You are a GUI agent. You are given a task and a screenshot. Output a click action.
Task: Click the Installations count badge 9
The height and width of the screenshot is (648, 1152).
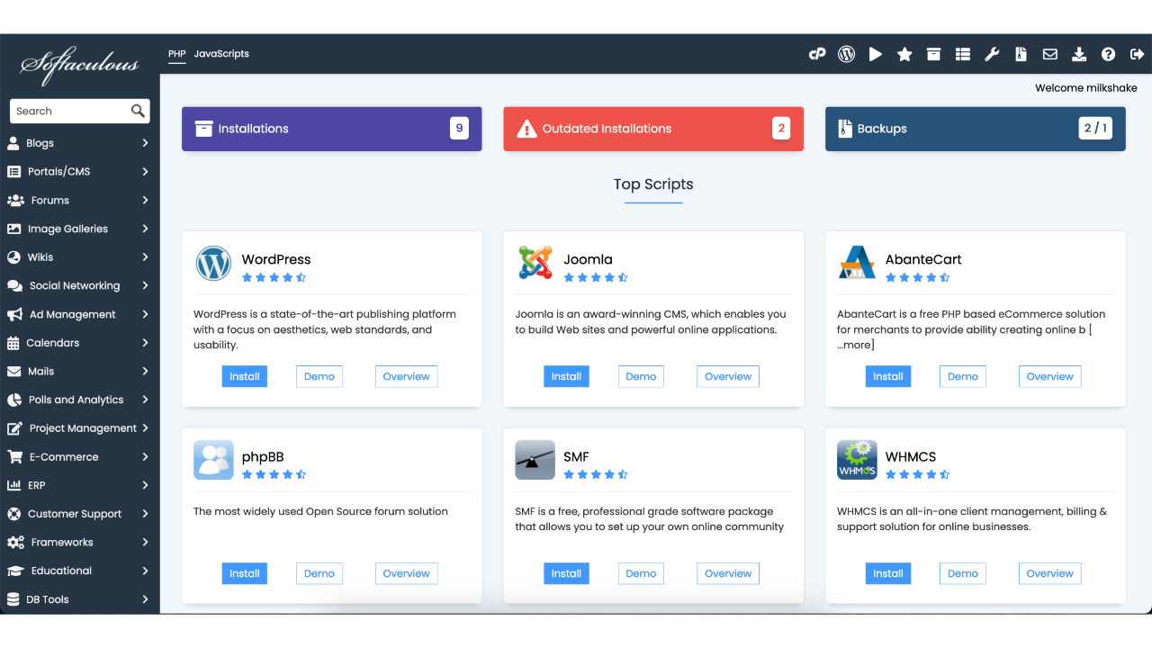459,129
